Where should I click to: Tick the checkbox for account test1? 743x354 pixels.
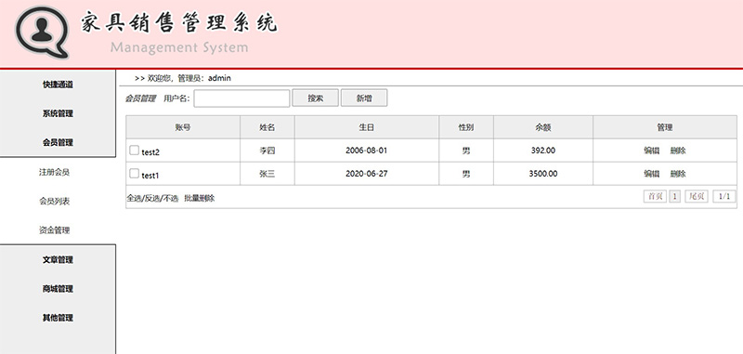tap(134, 174)
